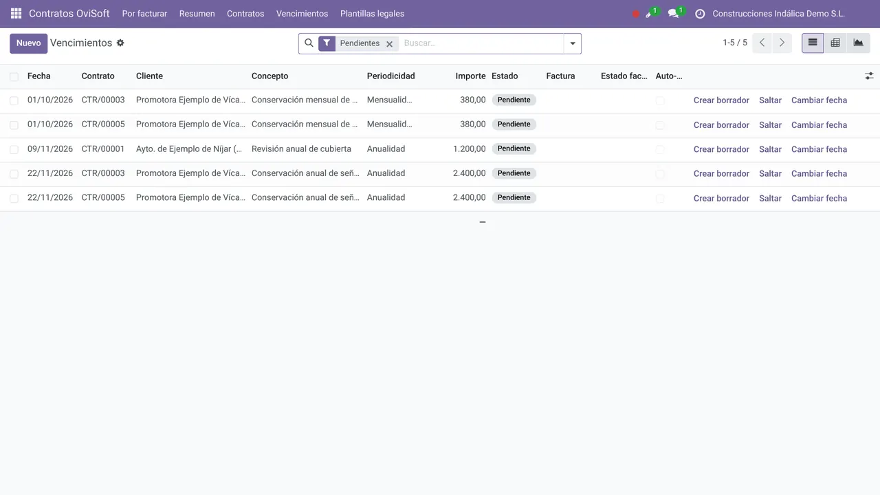Open the apps grid home menu

[16, 14]
